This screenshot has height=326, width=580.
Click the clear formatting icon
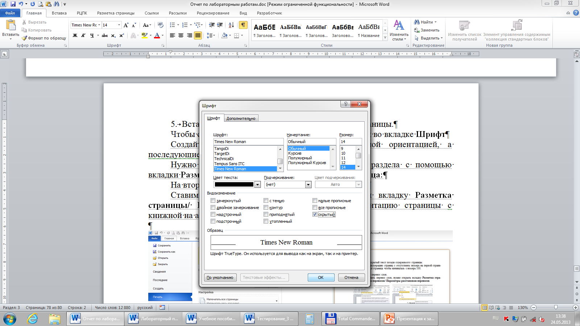161,25
